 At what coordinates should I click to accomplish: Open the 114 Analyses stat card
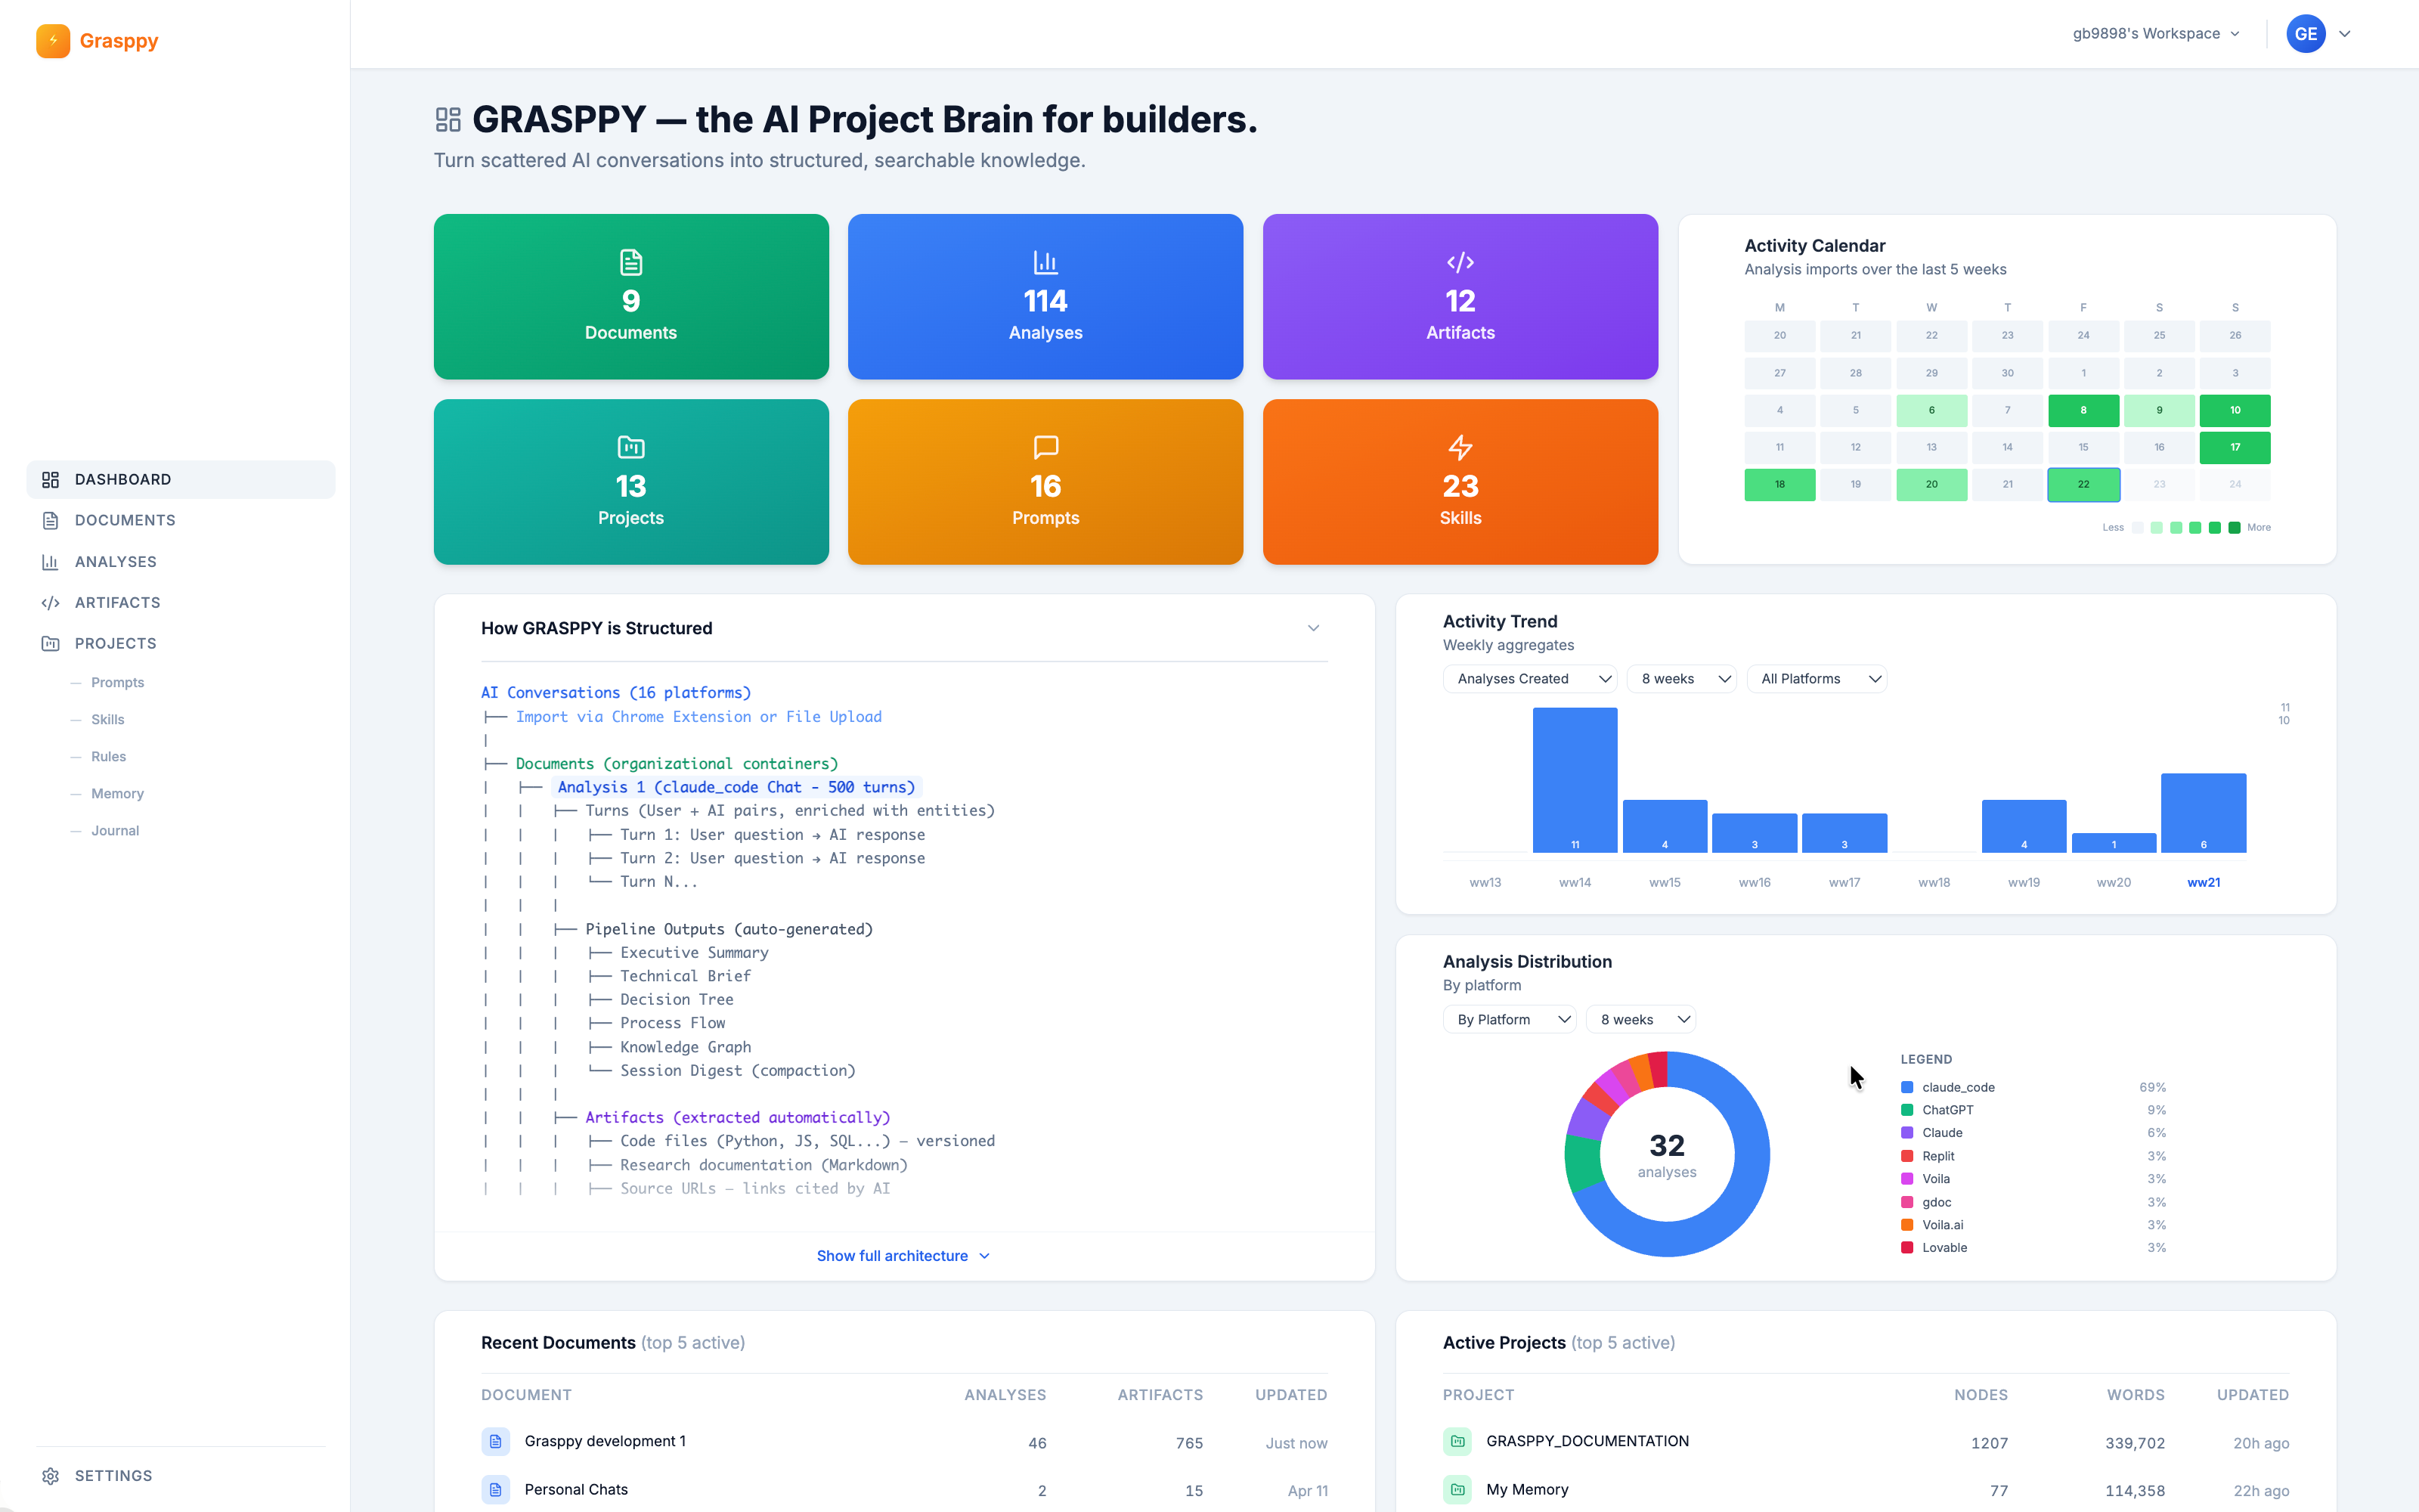1045,297
